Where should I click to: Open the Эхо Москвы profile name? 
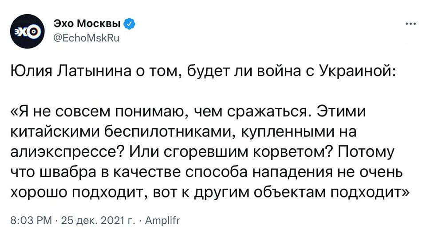(87, 24)
